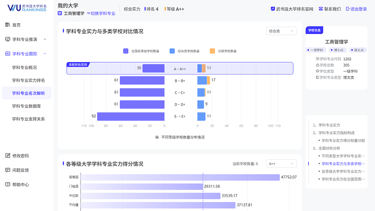The height and width of the screenshot is (211, 375).
Task: Click the 中位数 bar showing 33539.17
Action: (x=150, y=196)
